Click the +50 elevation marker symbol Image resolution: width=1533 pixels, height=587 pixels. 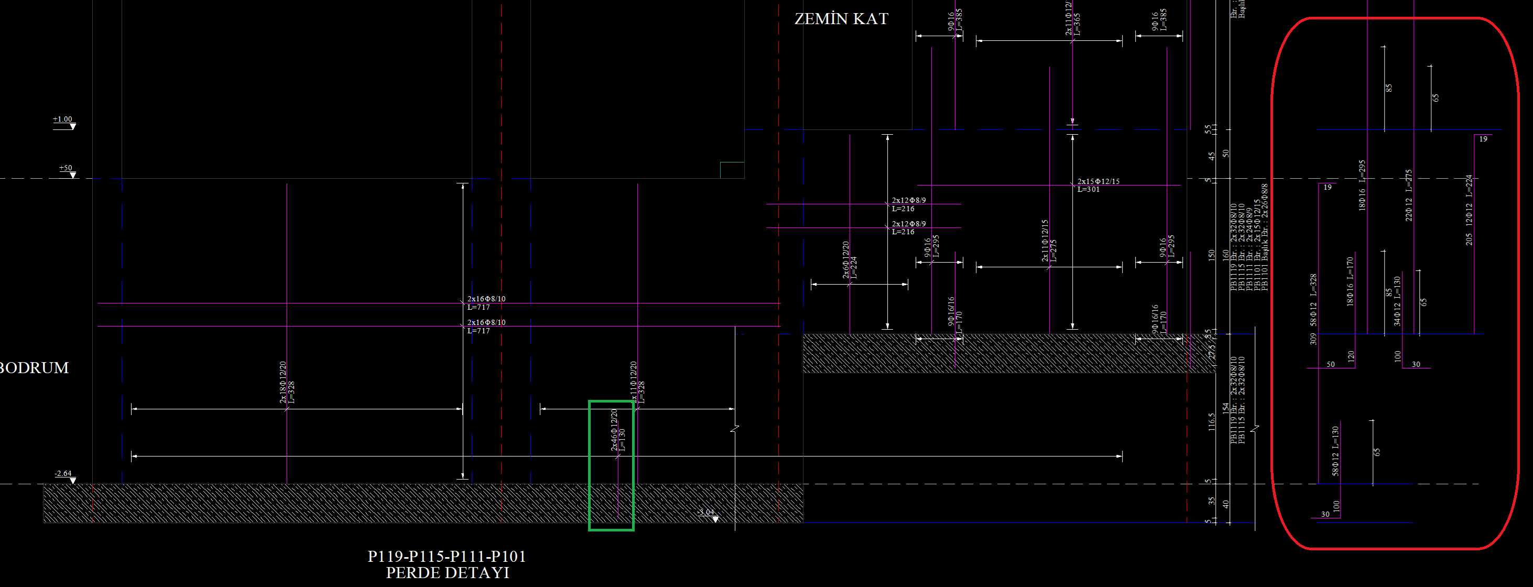pyautogui.click(x=73, y=175)
